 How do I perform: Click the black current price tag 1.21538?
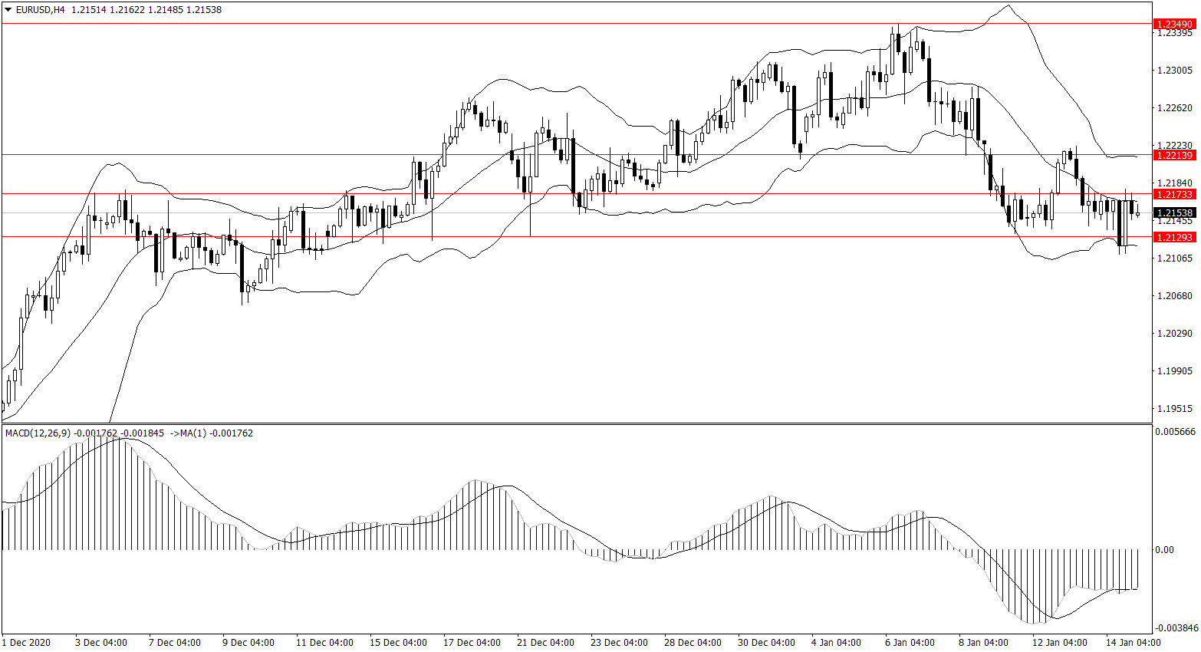coord(1174,213)
